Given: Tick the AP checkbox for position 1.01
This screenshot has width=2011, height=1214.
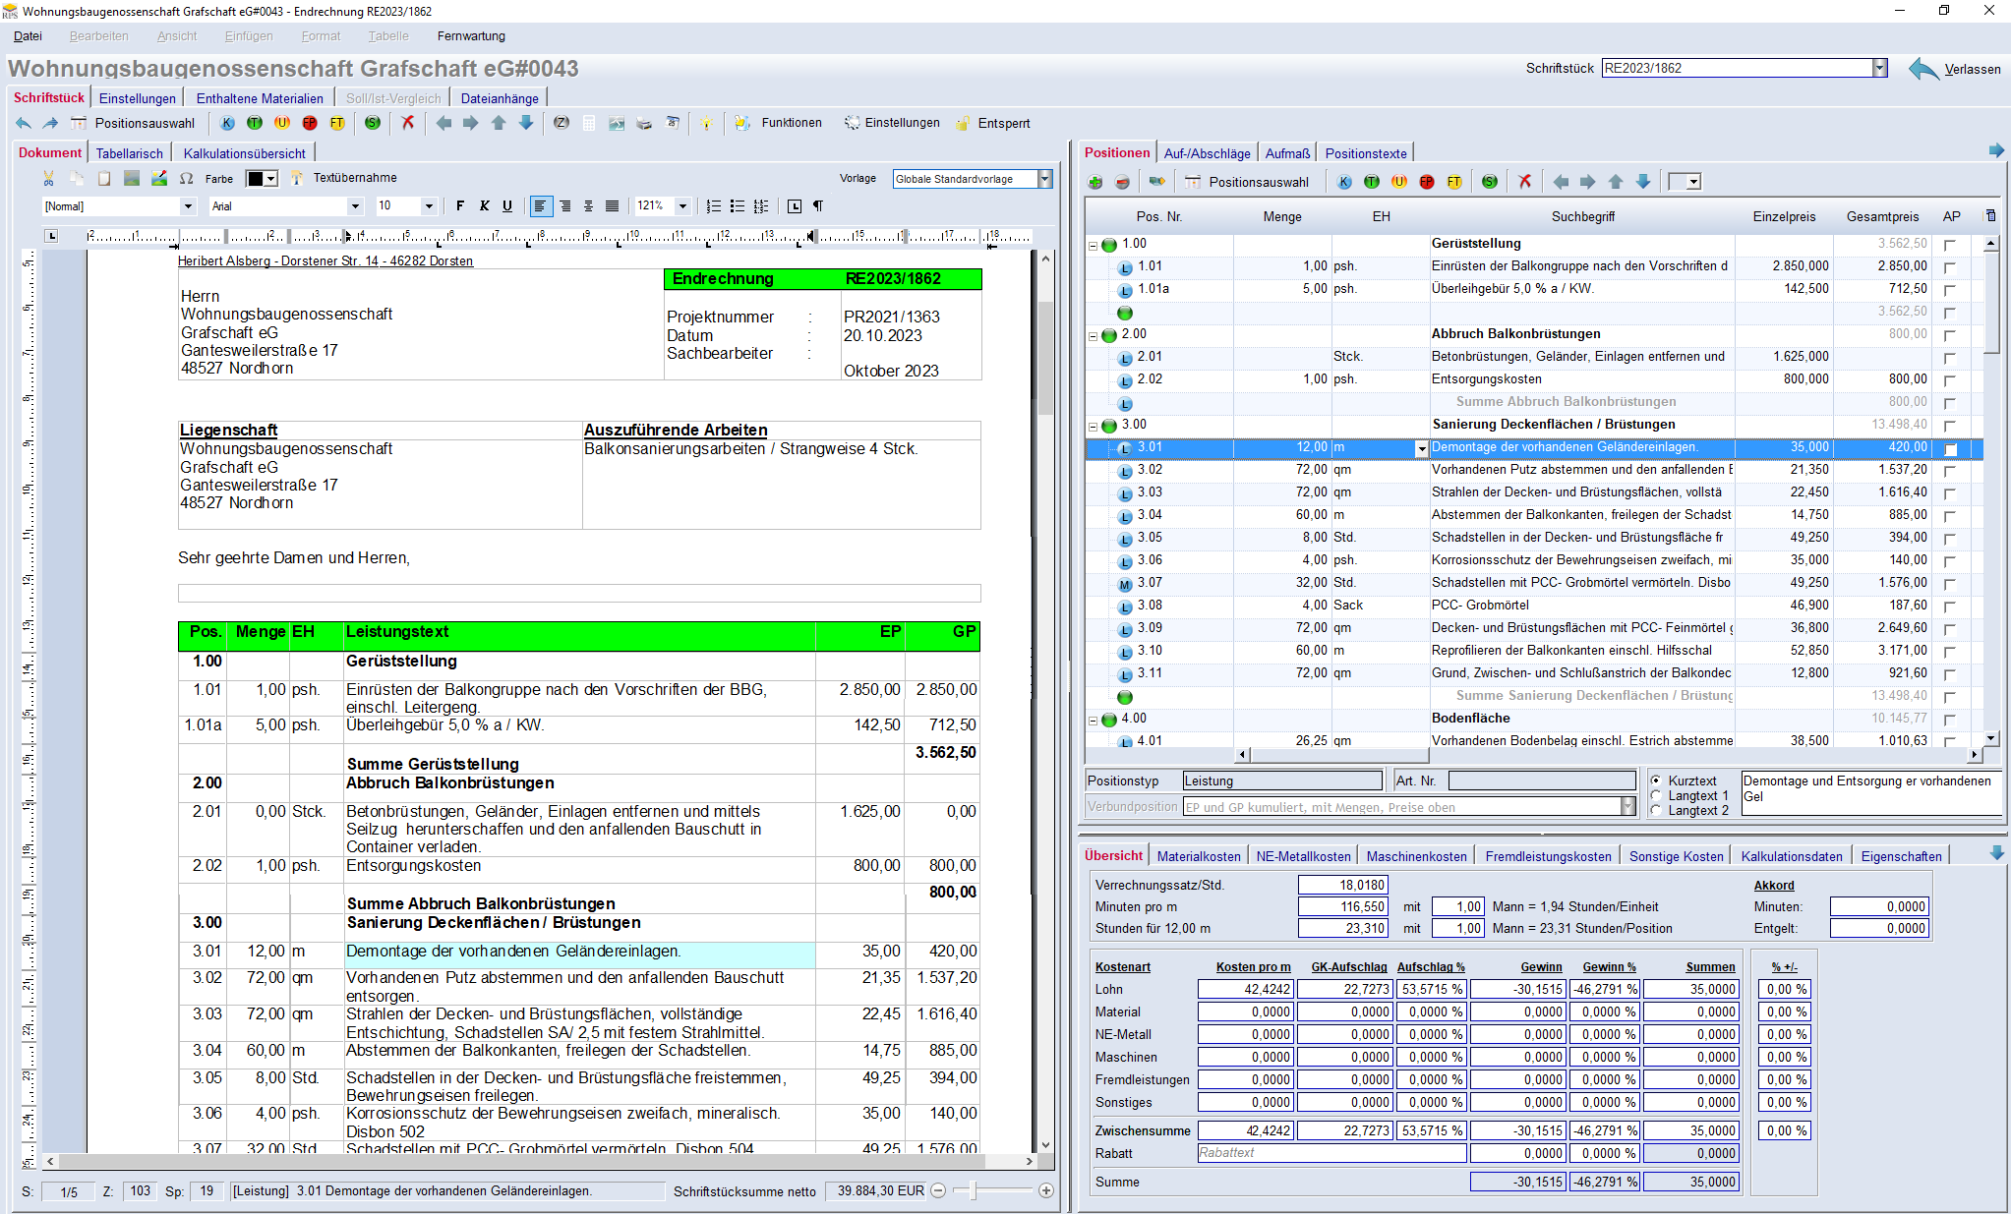Looking at the screenshot, I should pyautogui.click(x=1949, y=267).
